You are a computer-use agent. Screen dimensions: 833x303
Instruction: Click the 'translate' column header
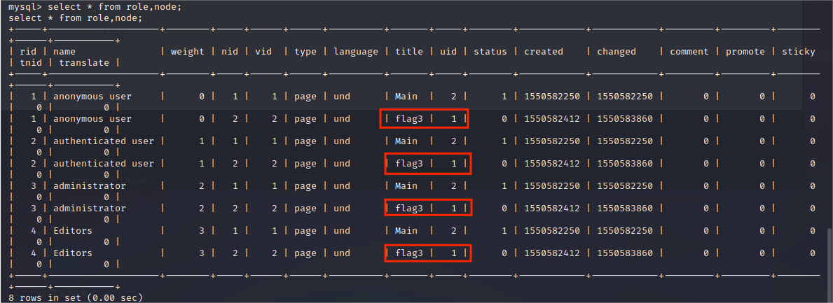click(x=84, y=62)
